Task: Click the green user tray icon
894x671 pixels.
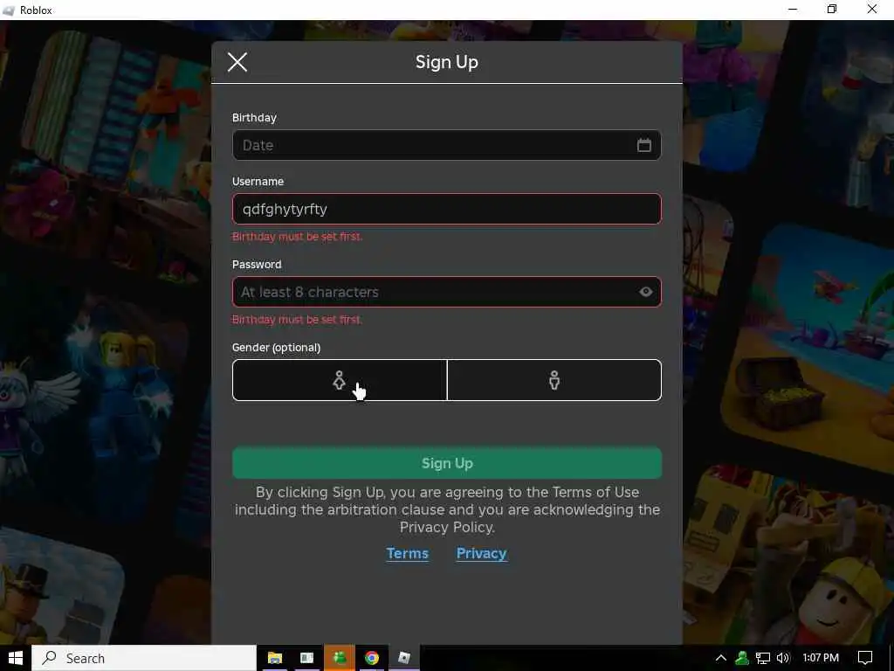Action: (742, 658)
